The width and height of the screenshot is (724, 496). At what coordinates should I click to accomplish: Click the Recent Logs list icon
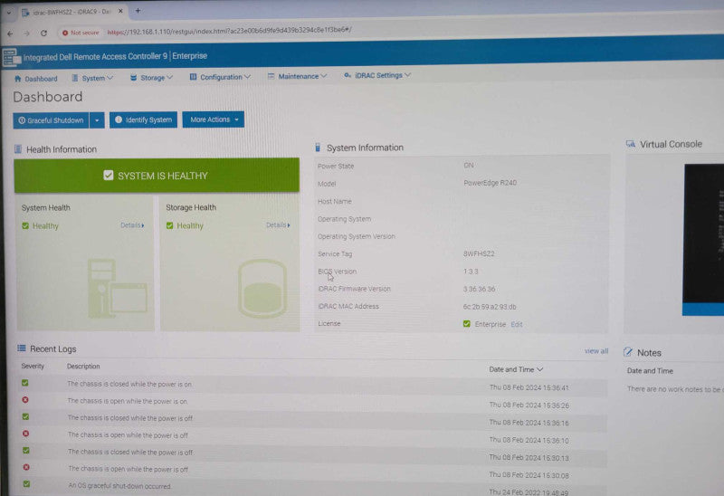21,348
